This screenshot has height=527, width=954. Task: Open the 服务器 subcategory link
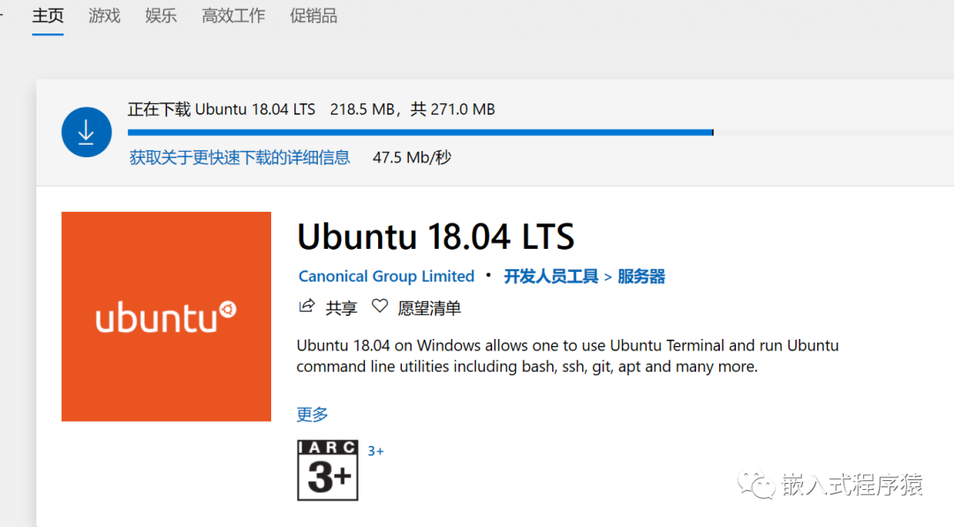641,276
